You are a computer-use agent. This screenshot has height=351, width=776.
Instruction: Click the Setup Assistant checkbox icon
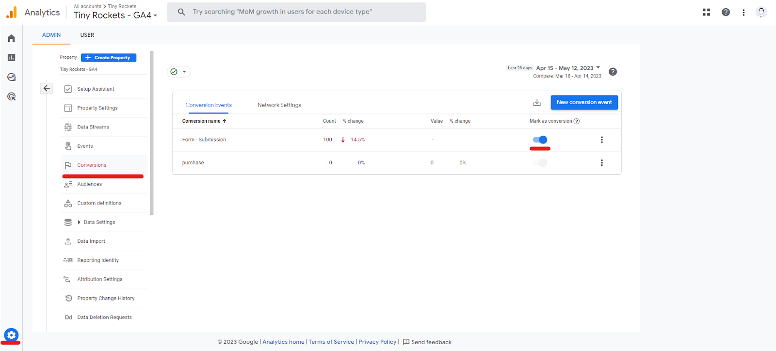pyautogui.click(x=68, y=89)
